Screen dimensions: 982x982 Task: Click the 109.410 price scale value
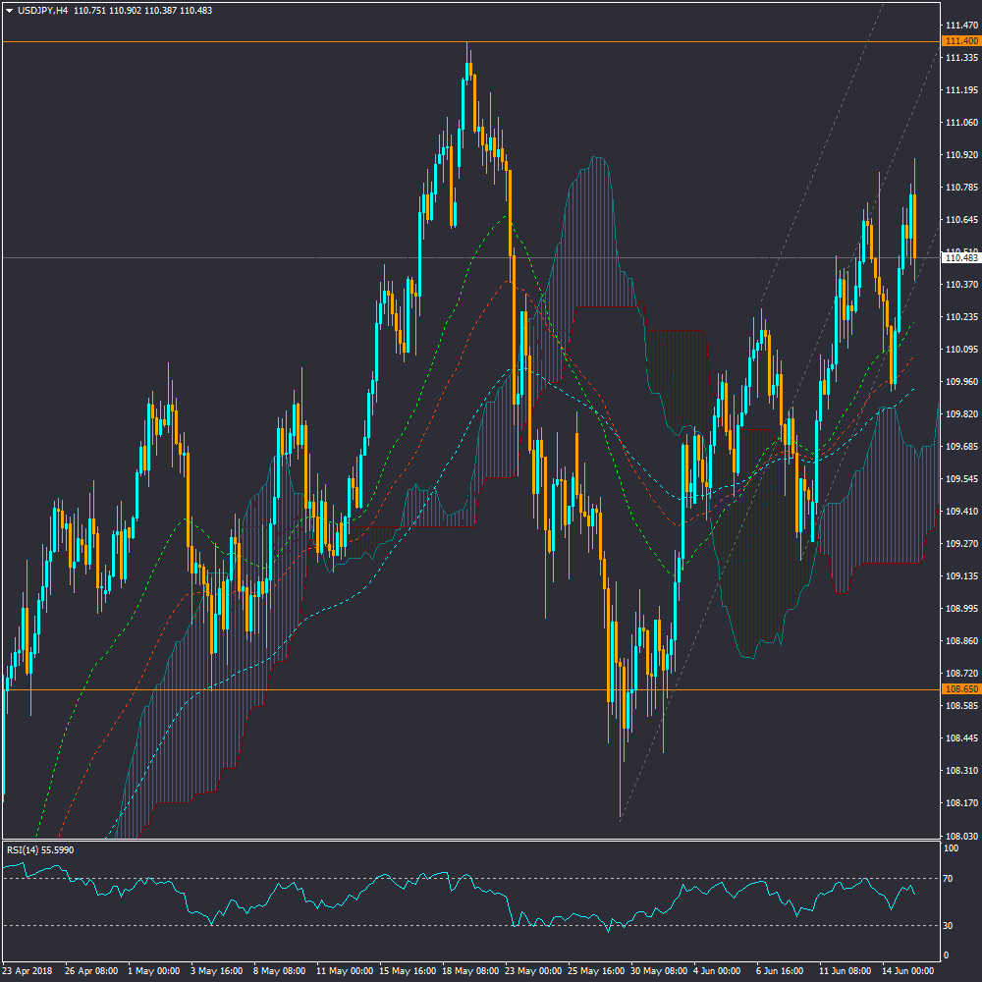pos(959,512)
